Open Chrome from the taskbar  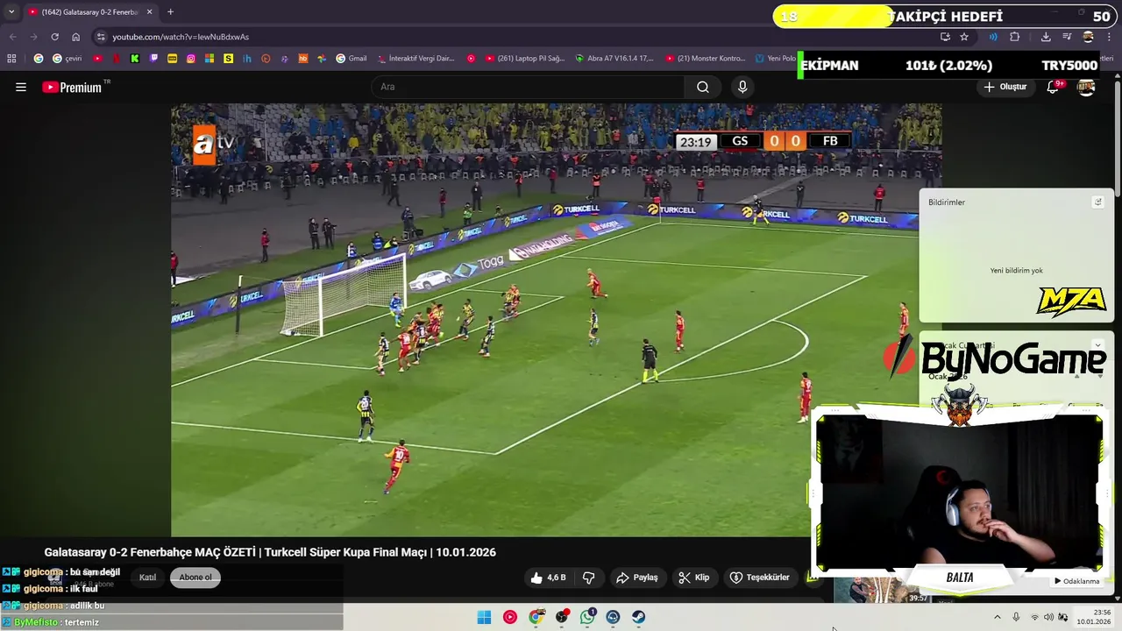(x=536, y=617)
